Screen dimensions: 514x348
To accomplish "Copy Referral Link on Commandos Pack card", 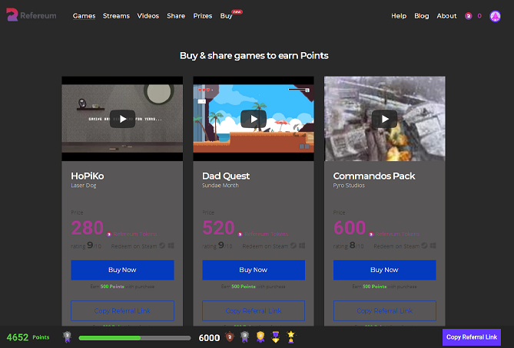I will pyautogui.click(x=384, y=310).
